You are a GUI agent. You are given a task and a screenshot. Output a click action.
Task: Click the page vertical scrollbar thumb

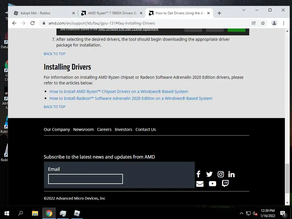(287, 179)
